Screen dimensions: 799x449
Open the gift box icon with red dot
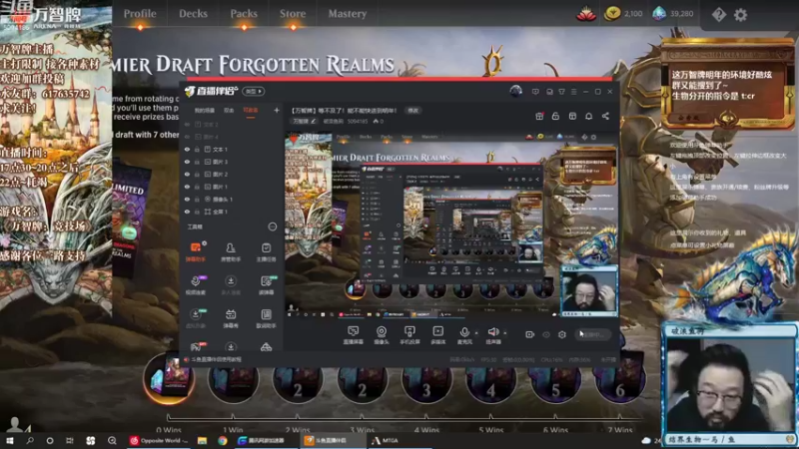[x=539, y=116]
